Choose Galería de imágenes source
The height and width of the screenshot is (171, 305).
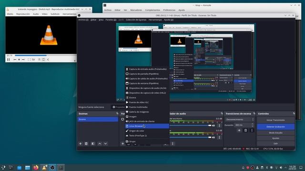pyautogui.click(x=147, y=112)
